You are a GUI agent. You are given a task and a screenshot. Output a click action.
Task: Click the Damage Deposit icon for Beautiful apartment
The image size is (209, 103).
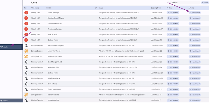26,56
